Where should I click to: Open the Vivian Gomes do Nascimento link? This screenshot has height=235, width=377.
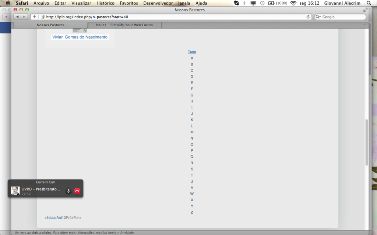80,37
